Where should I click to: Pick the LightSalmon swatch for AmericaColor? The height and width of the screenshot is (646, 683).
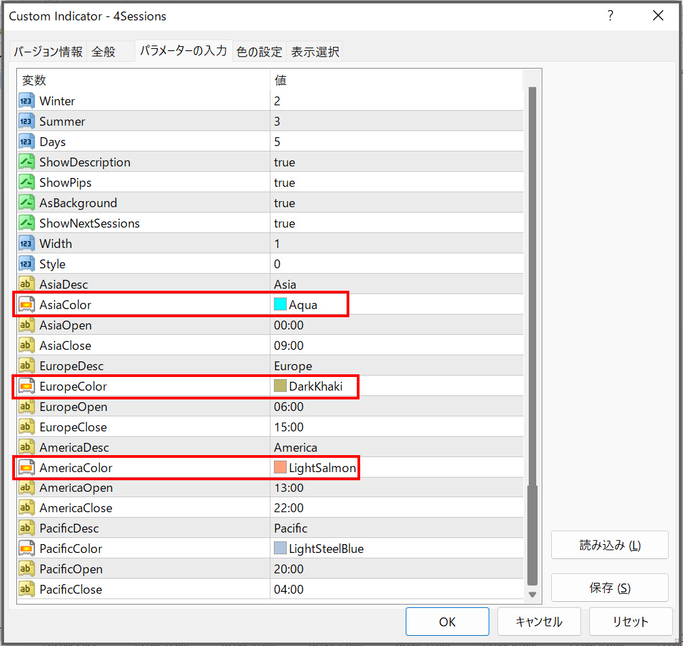(x=280, y=467)
